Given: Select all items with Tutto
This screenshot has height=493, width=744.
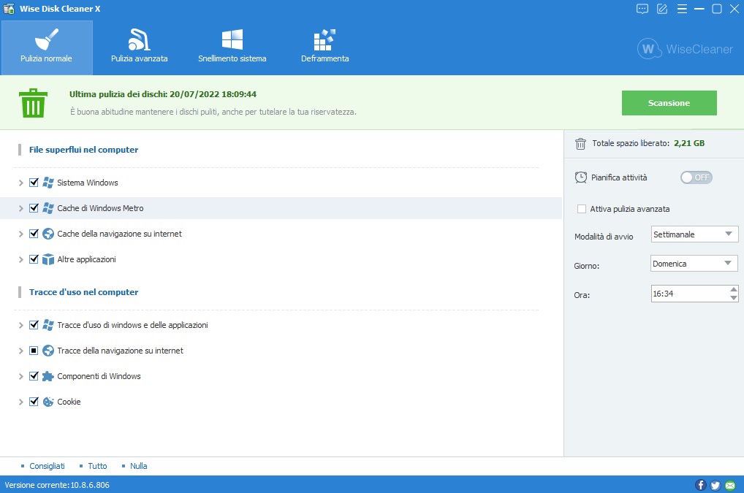Looking at the screenshot, I should (97, 466).
